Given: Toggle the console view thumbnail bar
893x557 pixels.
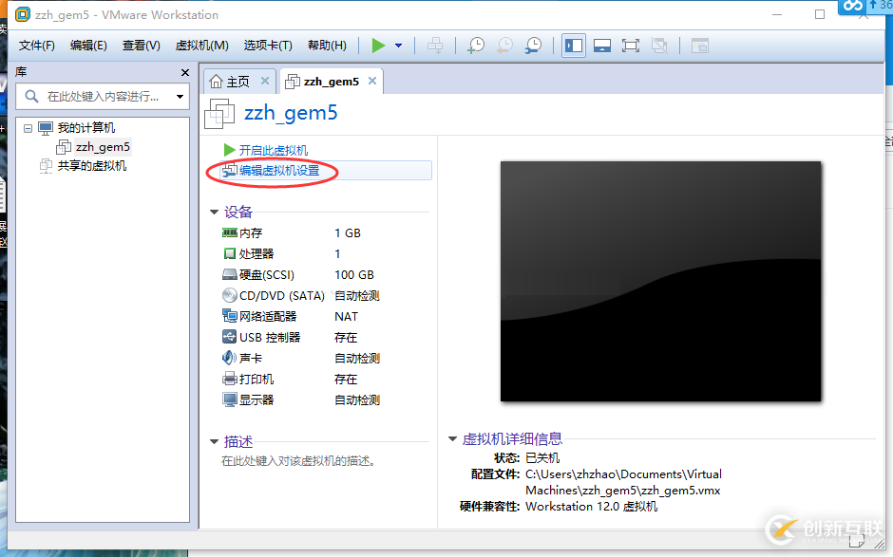Looking at the screenshot, I should point(602,45).
